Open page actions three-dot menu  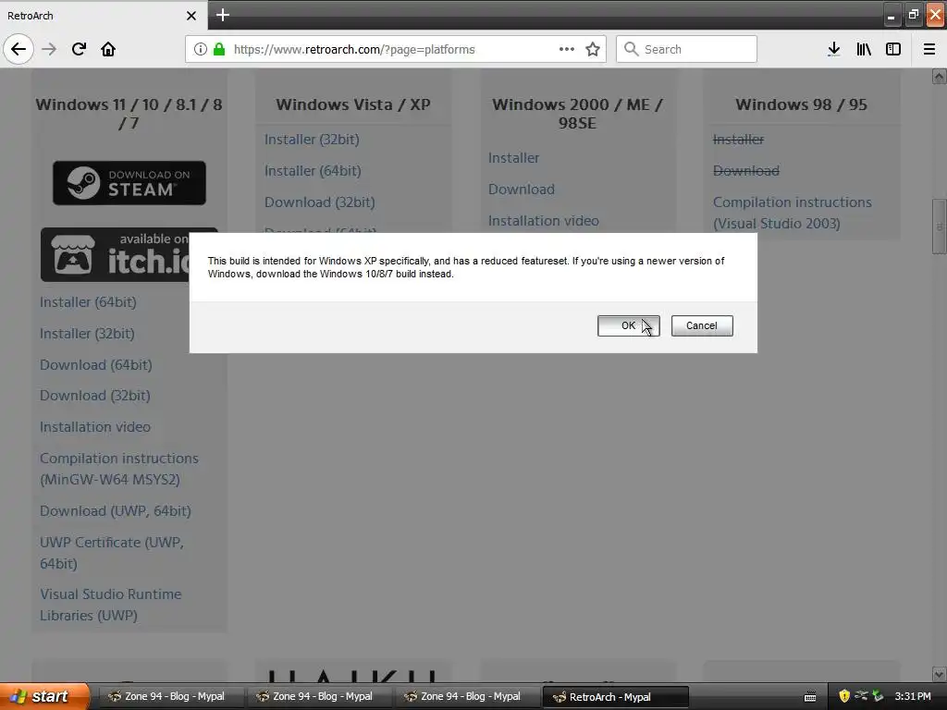[567, 49]
